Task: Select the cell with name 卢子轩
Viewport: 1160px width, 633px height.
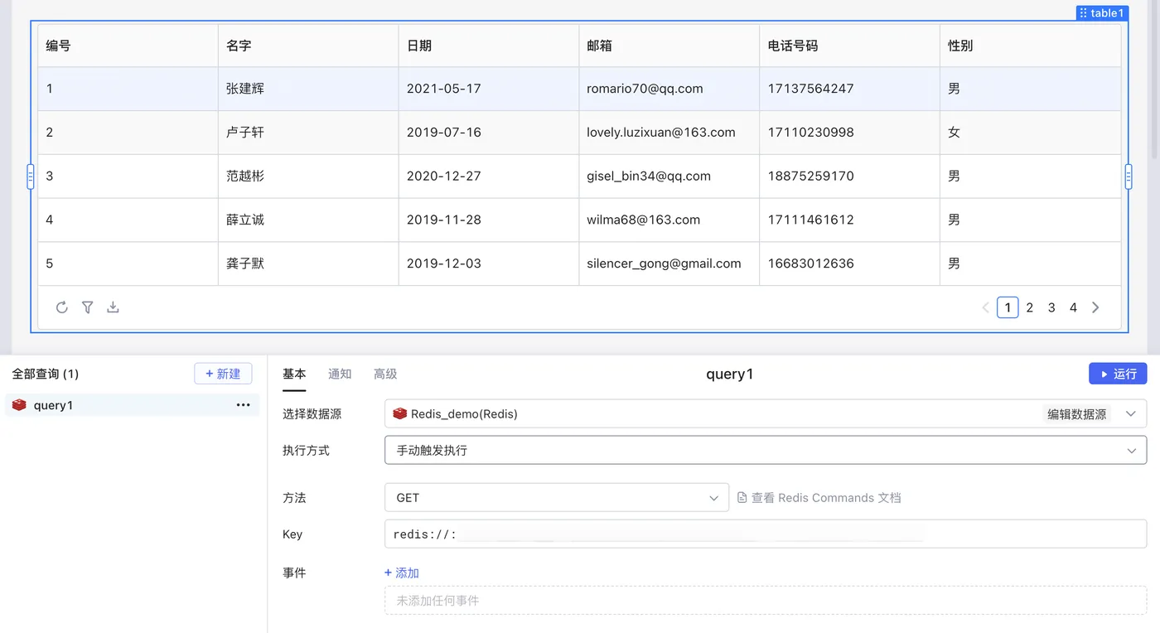Action: (308, 133)
